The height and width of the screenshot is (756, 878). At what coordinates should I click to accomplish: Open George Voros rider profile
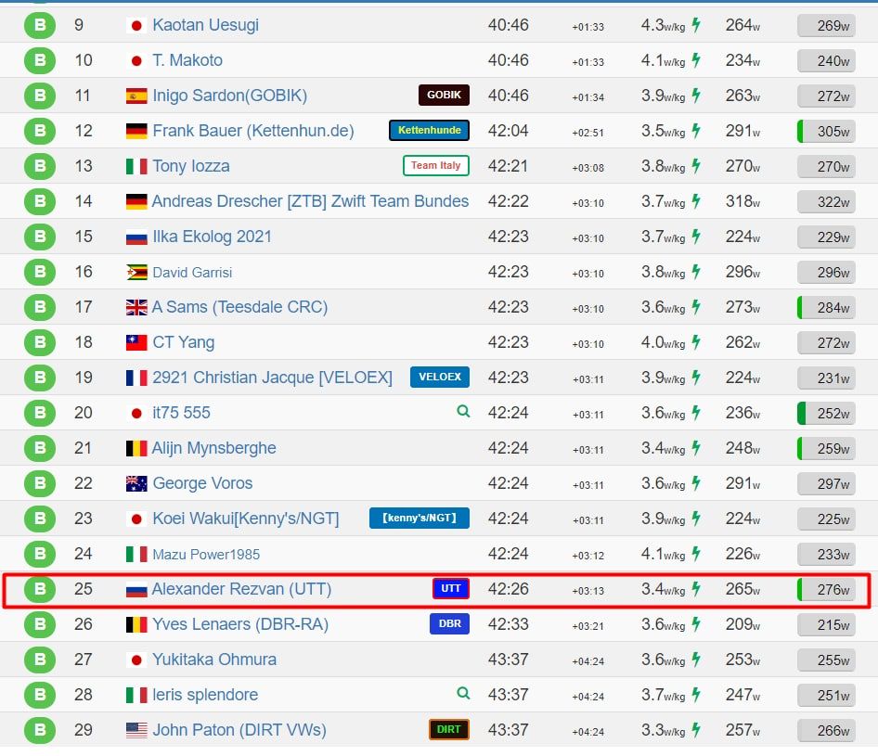[202, 483]
